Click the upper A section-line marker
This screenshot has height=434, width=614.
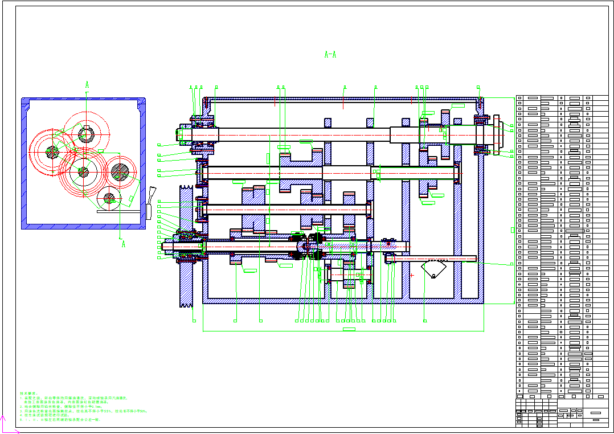click(87, 85)
